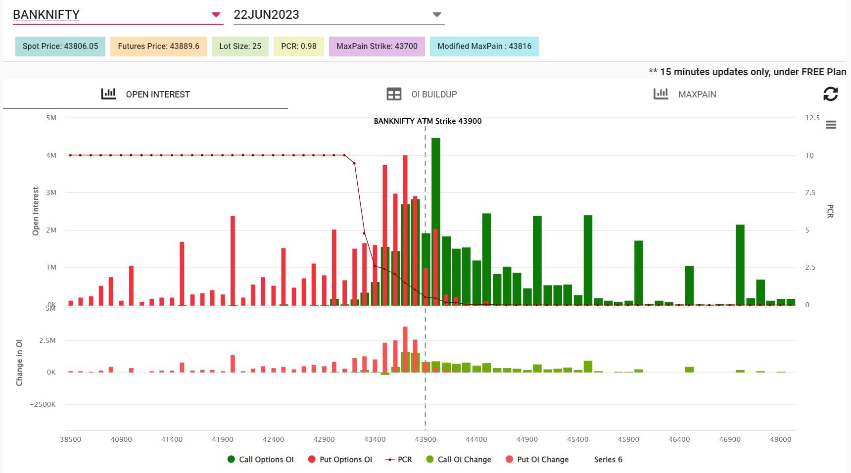
Task: Click the 41900 x-axis strike label
Action: click(x=223, y=439)
